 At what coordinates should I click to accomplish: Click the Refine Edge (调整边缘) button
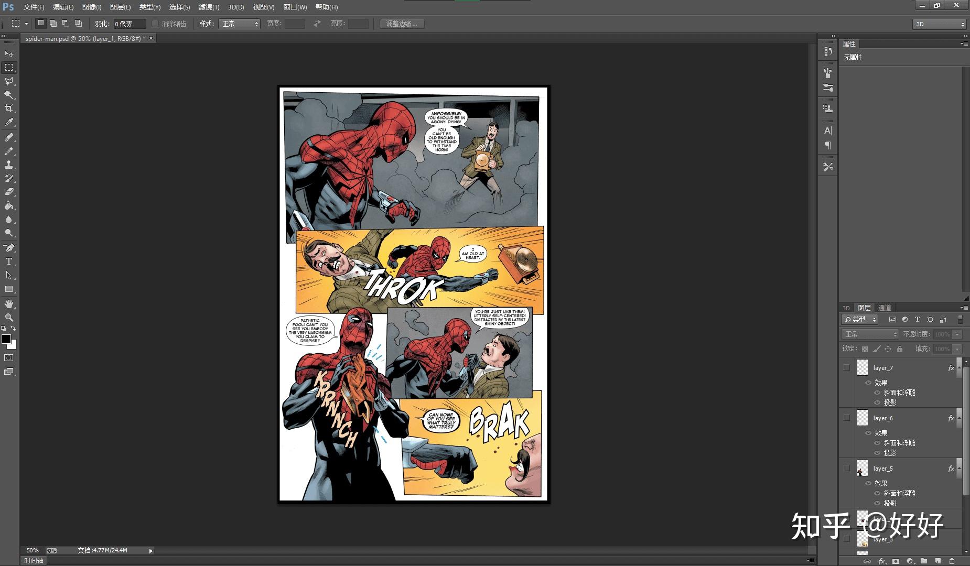[402, 24]
